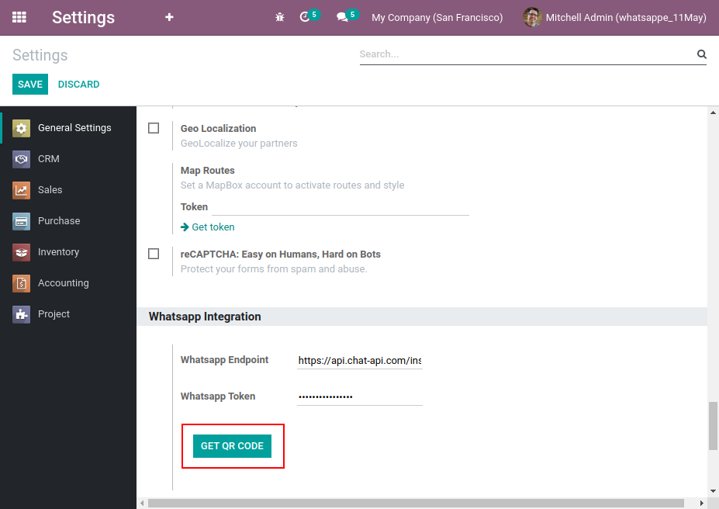Select Sales settings section

pyautogui.click(x=68, y=190)
